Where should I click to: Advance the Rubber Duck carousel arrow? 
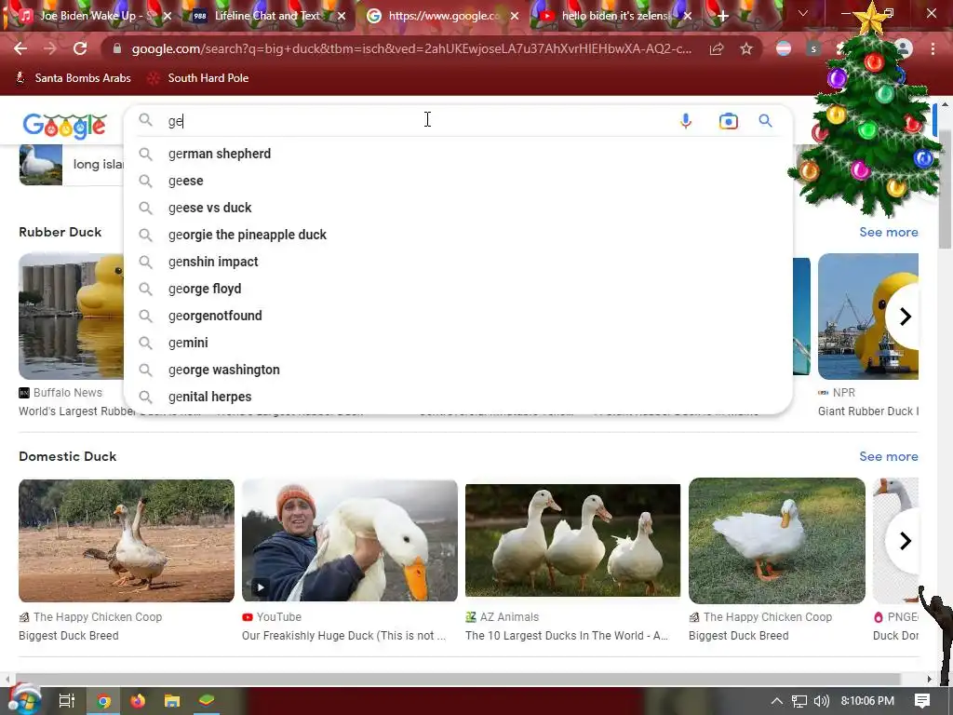905,317
